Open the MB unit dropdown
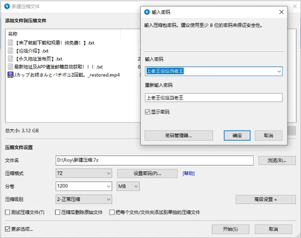Screen dimensions: 301x238 tap(128, 186)
